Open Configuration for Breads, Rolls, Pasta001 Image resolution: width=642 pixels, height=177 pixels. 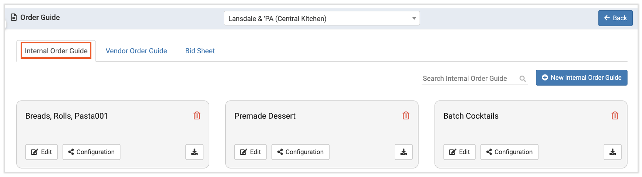pos(91,152)
